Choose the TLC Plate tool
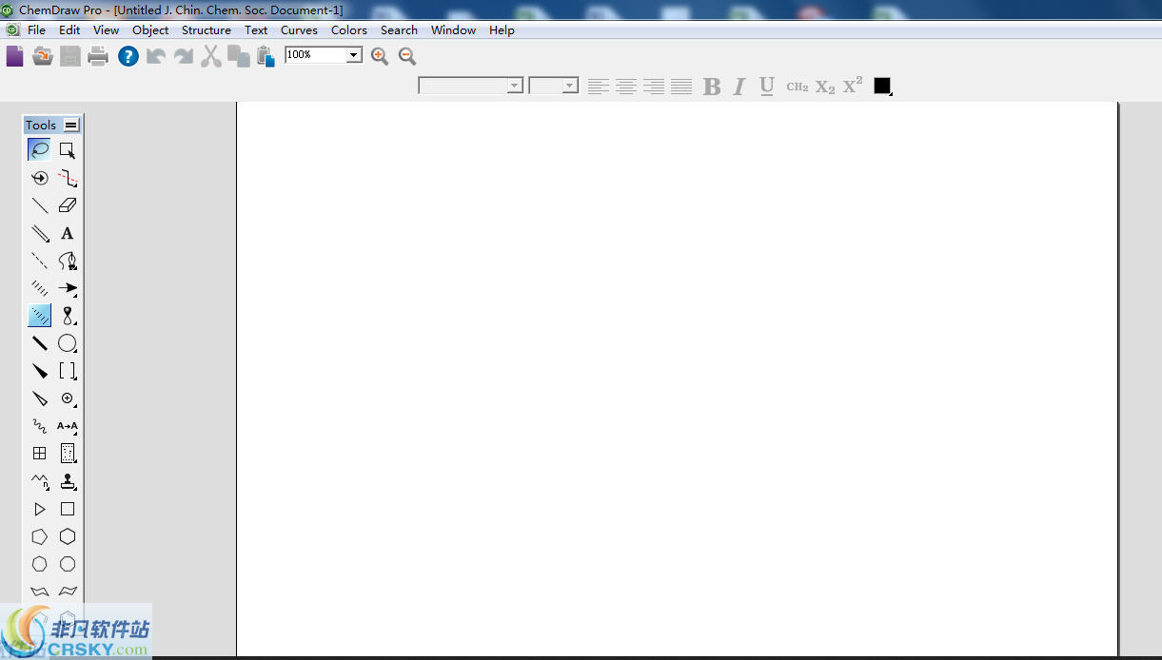1162x660 pixels. 67,454
